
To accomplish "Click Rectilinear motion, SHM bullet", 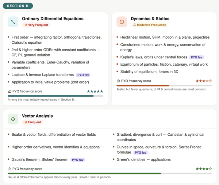I will click(165, 37).
